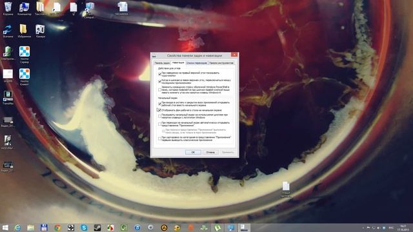
Task: Click the Windows Start button
Action: click(x=5, y=227)
